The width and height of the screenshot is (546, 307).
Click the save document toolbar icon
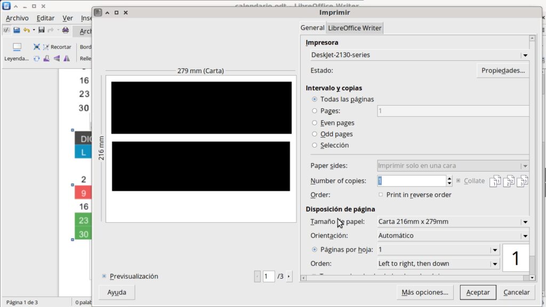tap(41, 30)
